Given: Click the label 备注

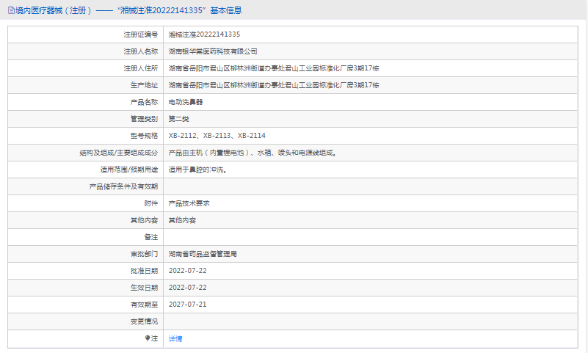Looking at the screenshot, I should coord(151,237).
